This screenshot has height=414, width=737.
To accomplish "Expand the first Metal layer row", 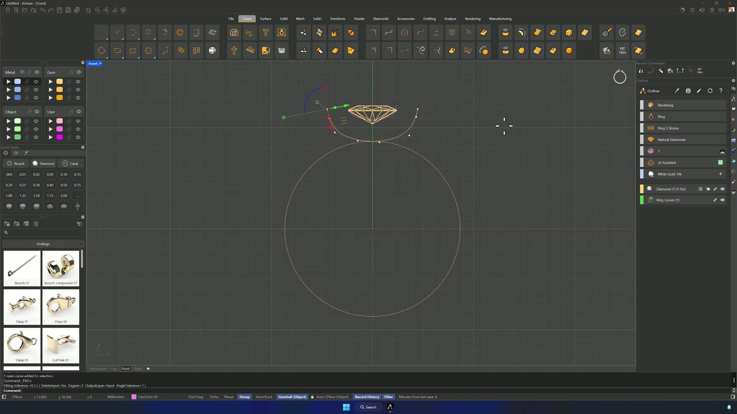I will coord(9,82).
